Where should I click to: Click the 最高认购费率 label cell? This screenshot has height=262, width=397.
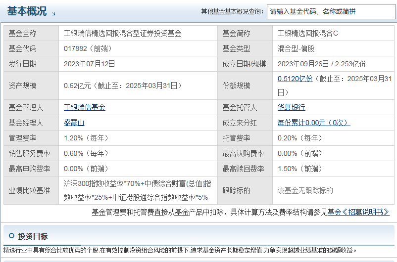coord(245,153)
